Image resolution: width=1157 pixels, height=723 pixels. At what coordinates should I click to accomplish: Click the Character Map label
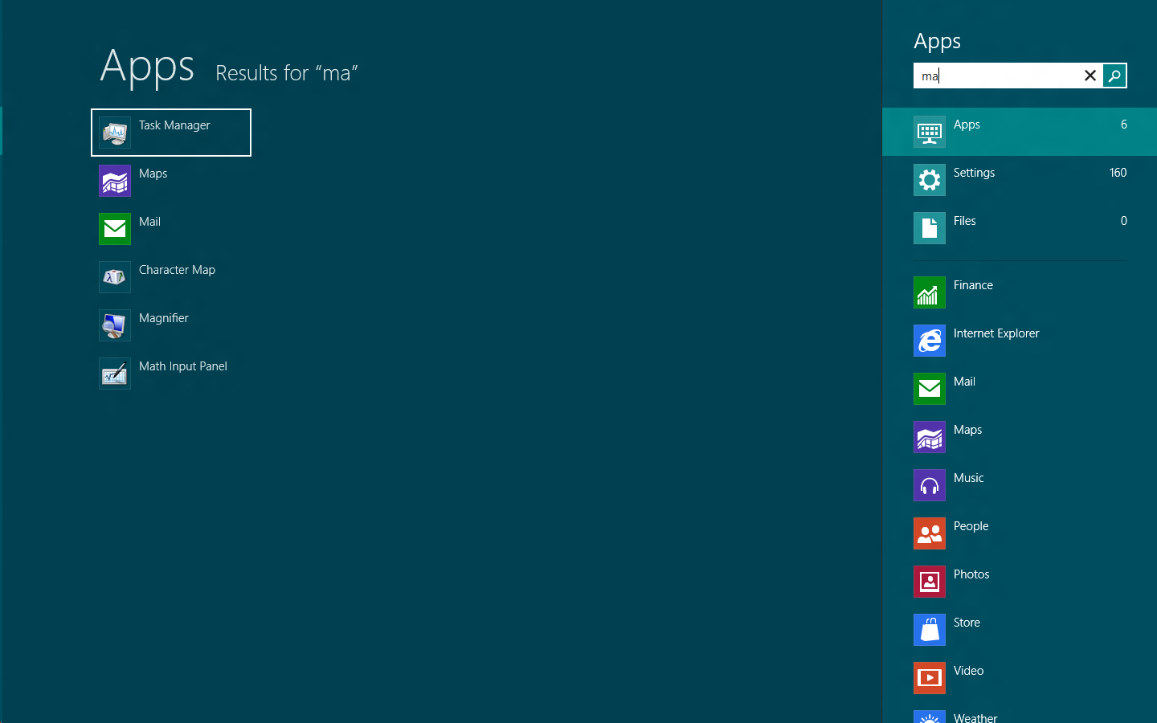[177, 270]
